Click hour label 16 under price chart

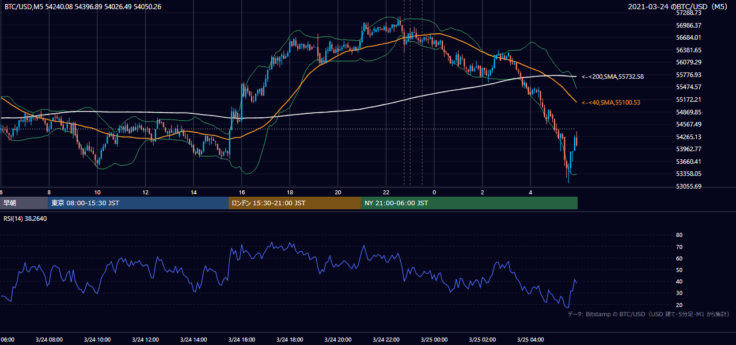coord(242,192)
